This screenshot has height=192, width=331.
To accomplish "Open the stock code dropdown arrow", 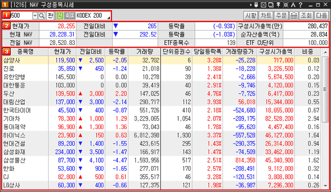I will (x=35, y=16).
